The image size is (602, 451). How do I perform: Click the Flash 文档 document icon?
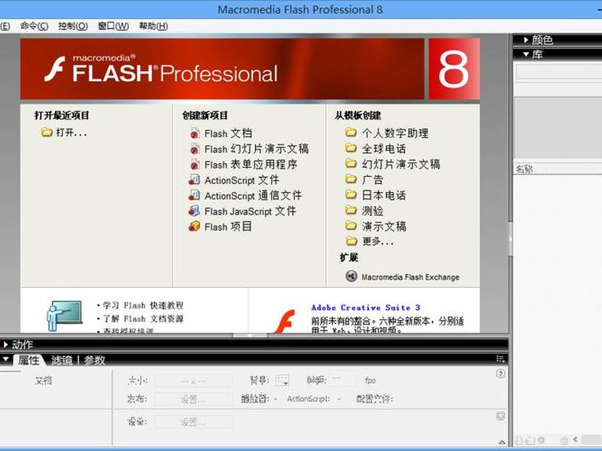click(x=195, y=134)
